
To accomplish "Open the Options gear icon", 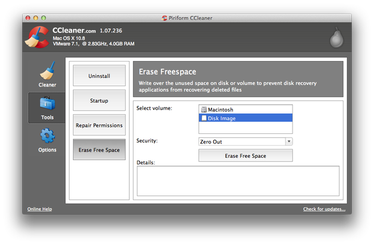I will click(47, 136).
